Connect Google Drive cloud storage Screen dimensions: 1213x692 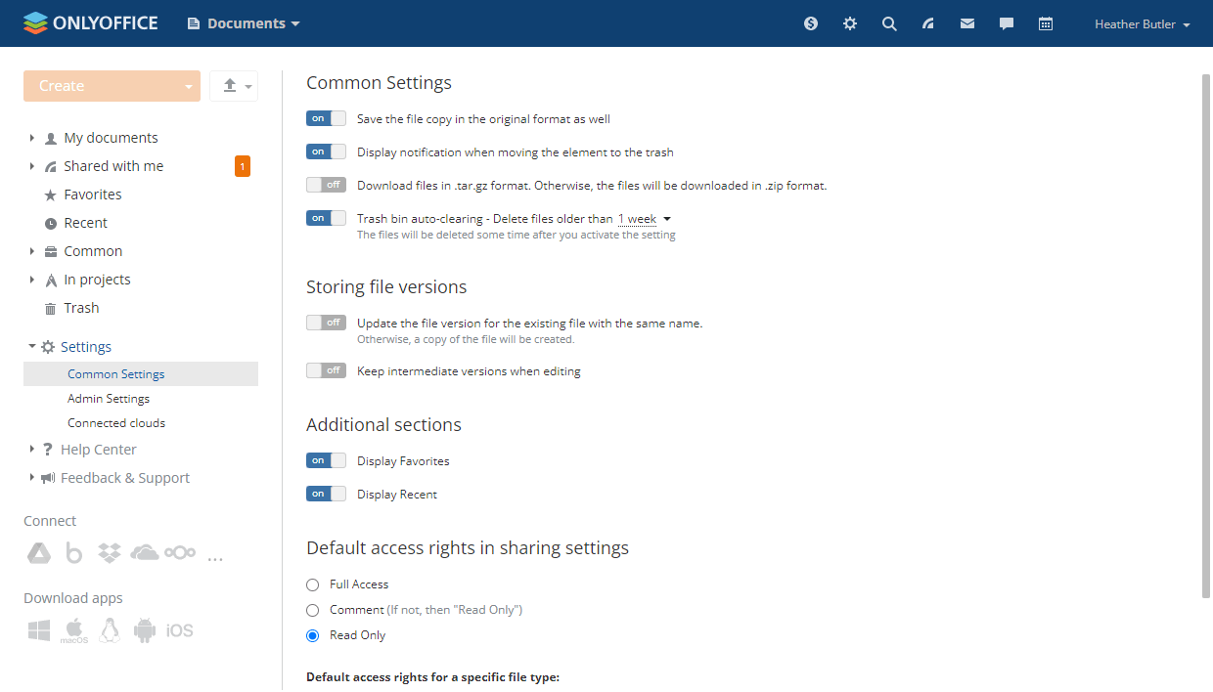38,553
